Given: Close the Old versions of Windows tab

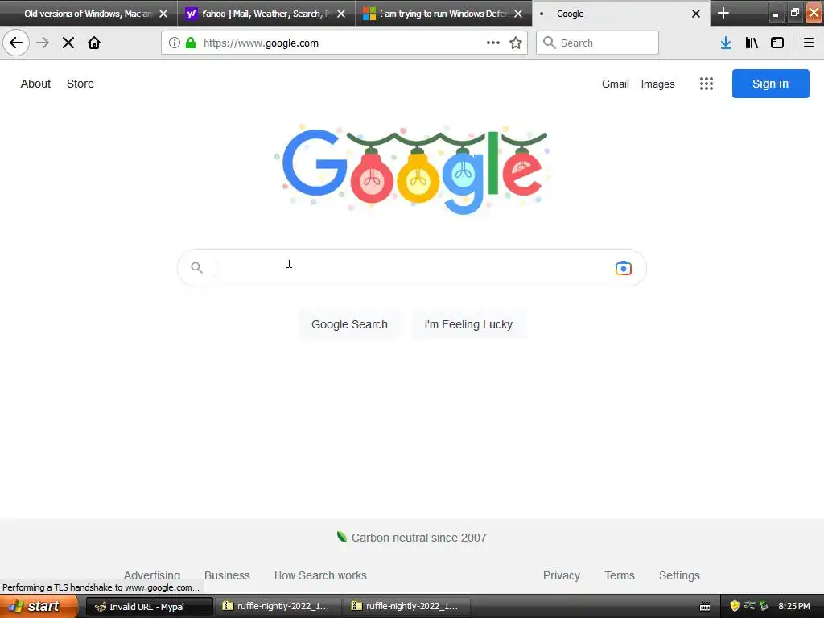Looking at the screenshot, I should [x=163, y=14].
